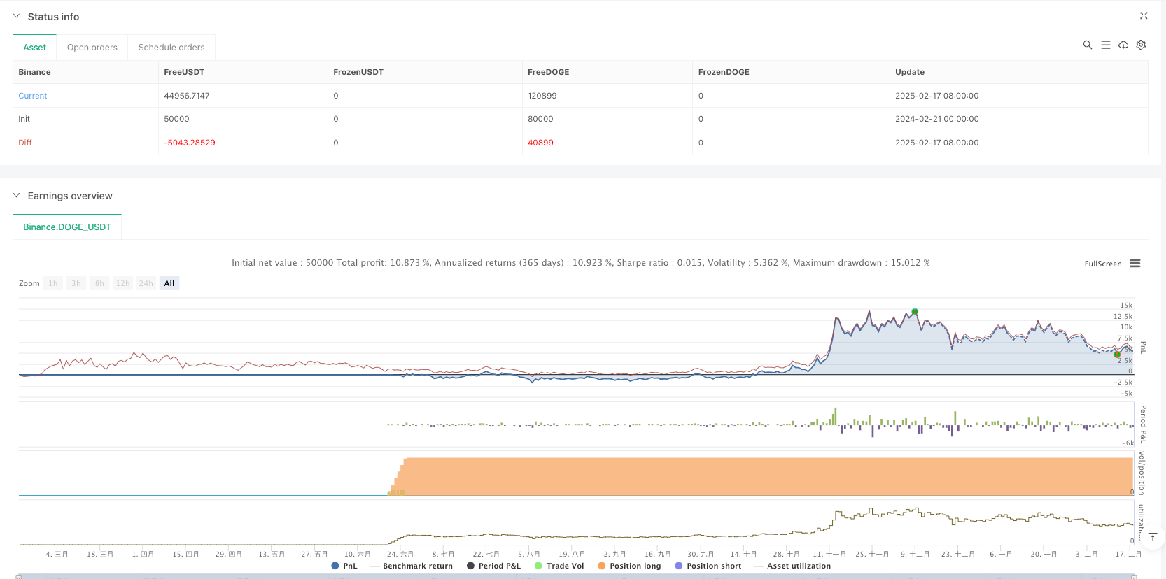Click the red low marker on the PnL chart
Image resolution: width=1166 pixels, height=579 pixels.
point(1117,355)
